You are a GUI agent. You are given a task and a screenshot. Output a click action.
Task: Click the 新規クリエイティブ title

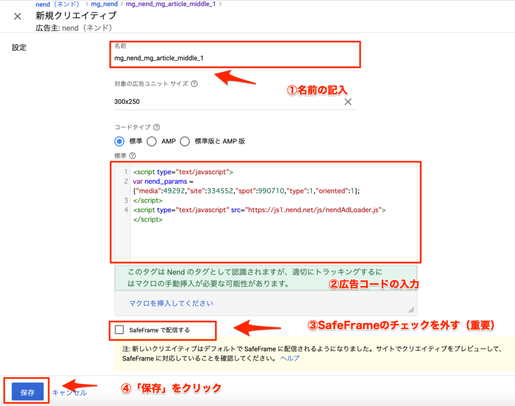click(x=76, y=16)
